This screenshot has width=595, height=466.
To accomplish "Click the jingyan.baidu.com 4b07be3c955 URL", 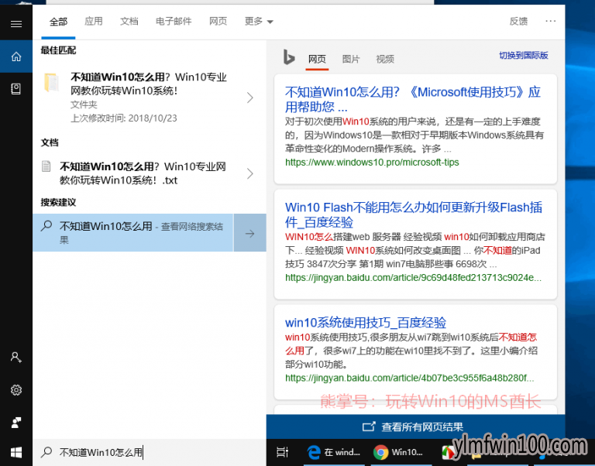I will [x=409, y=378].
